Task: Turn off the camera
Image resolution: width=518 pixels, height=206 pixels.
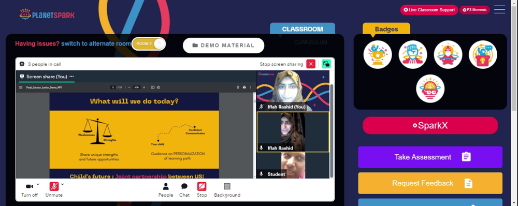Action: (30, 190)
